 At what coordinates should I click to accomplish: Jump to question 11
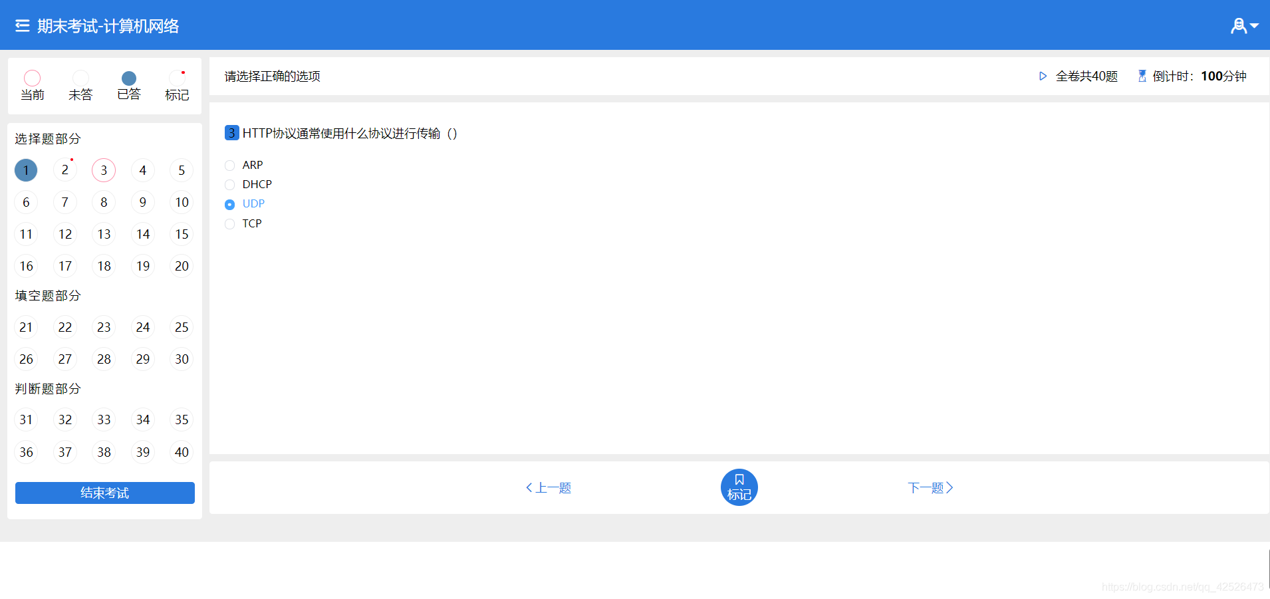point(26,234)
